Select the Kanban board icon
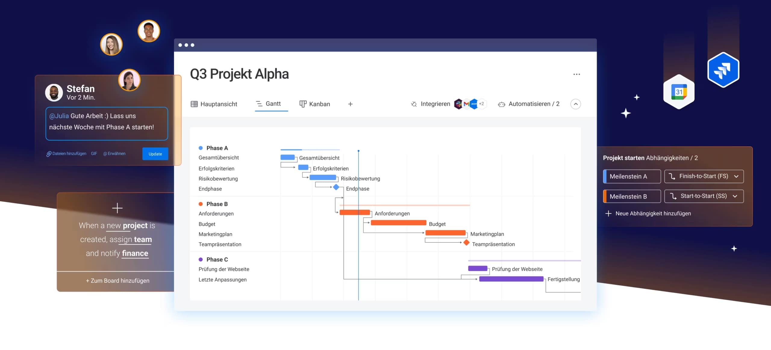771x350 pixels. point(303,104)
